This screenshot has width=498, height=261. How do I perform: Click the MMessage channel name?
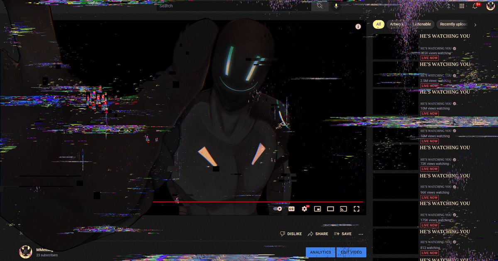(44, 250)
